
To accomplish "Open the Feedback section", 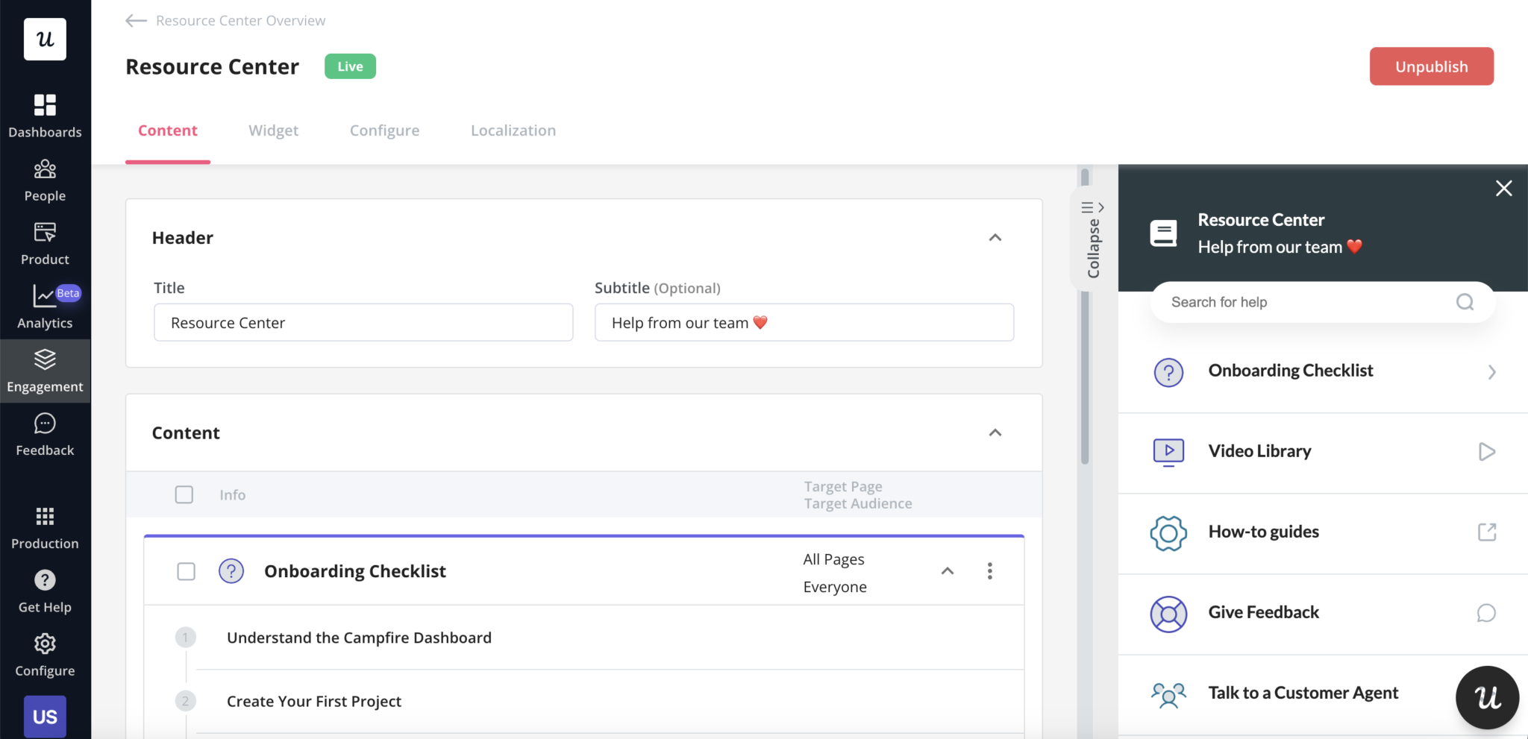I will (x=45, y=433).
